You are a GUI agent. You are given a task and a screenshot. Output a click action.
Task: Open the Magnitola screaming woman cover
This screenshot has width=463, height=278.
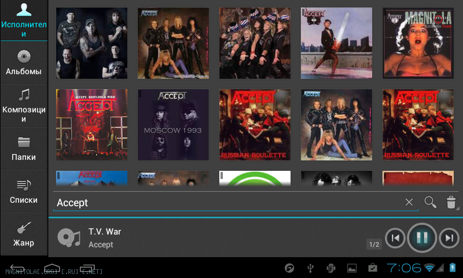coord(418,43)
